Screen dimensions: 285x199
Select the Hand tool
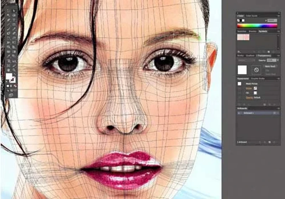pyautogui.click(x=8, y=70)
